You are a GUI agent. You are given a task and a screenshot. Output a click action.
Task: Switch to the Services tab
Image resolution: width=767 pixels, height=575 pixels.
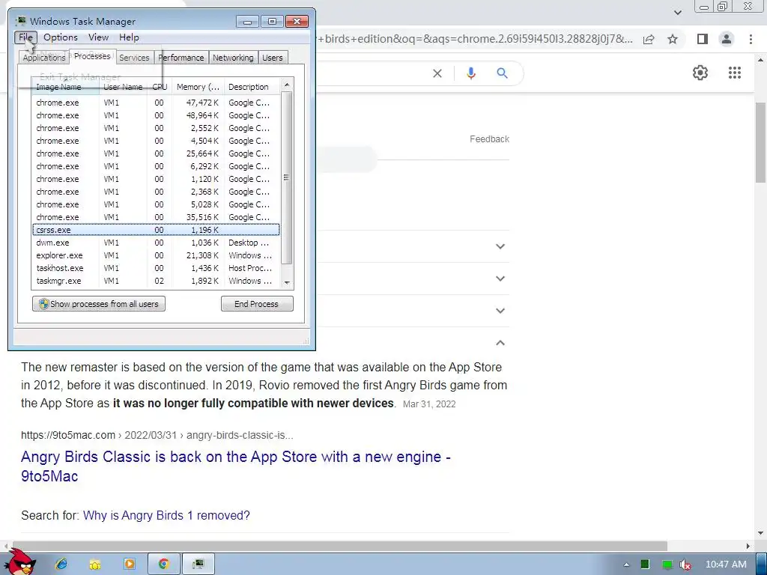(134, 58)
